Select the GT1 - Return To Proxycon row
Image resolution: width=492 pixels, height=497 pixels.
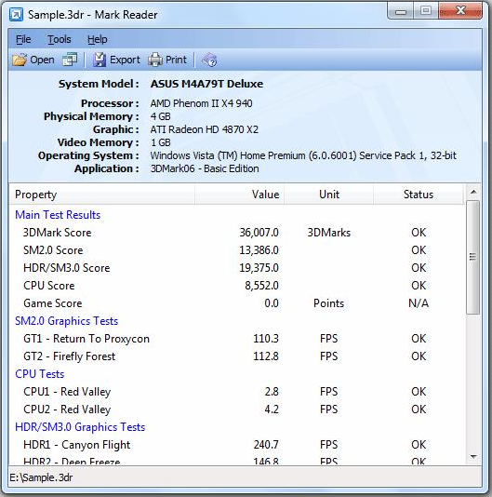click(x=237, y=339)
